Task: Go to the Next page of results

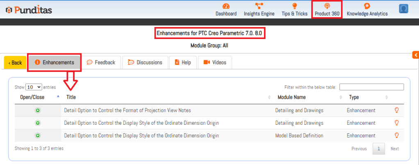Action: coord(394,149)
